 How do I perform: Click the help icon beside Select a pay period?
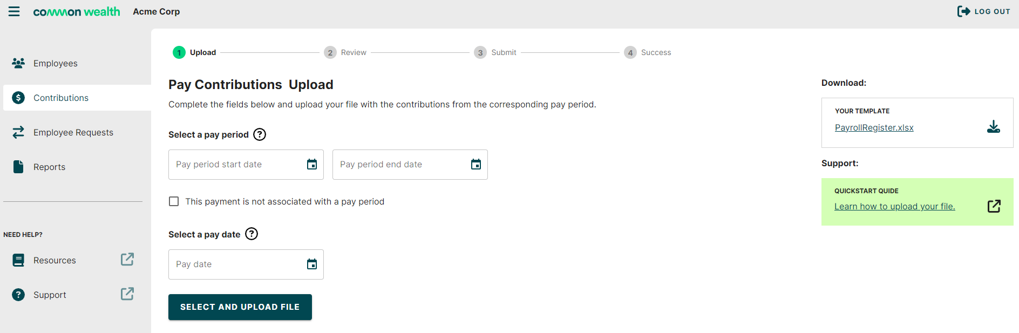pyautogui.click(x=260, y=134)
